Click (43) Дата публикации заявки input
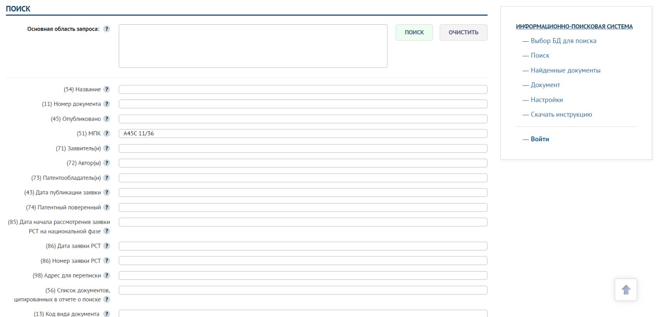 point(303,192)
